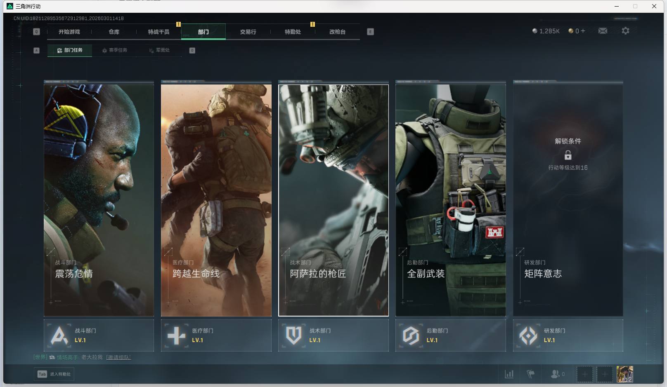Click the 情场高手 player name in chat
Image resolution: width=667 pixels, height=387 pixels.
tap(67, 357)
